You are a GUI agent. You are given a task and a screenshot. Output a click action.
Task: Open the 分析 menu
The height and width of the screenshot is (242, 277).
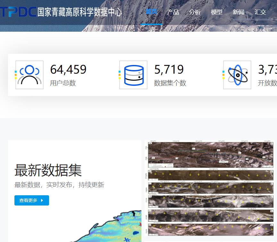(x=195, y=12)
